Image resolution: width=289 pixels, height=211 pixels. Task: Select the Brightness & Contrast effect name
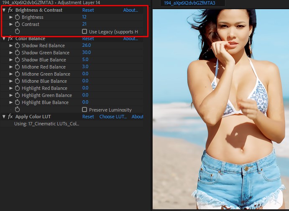pos(39,10)
